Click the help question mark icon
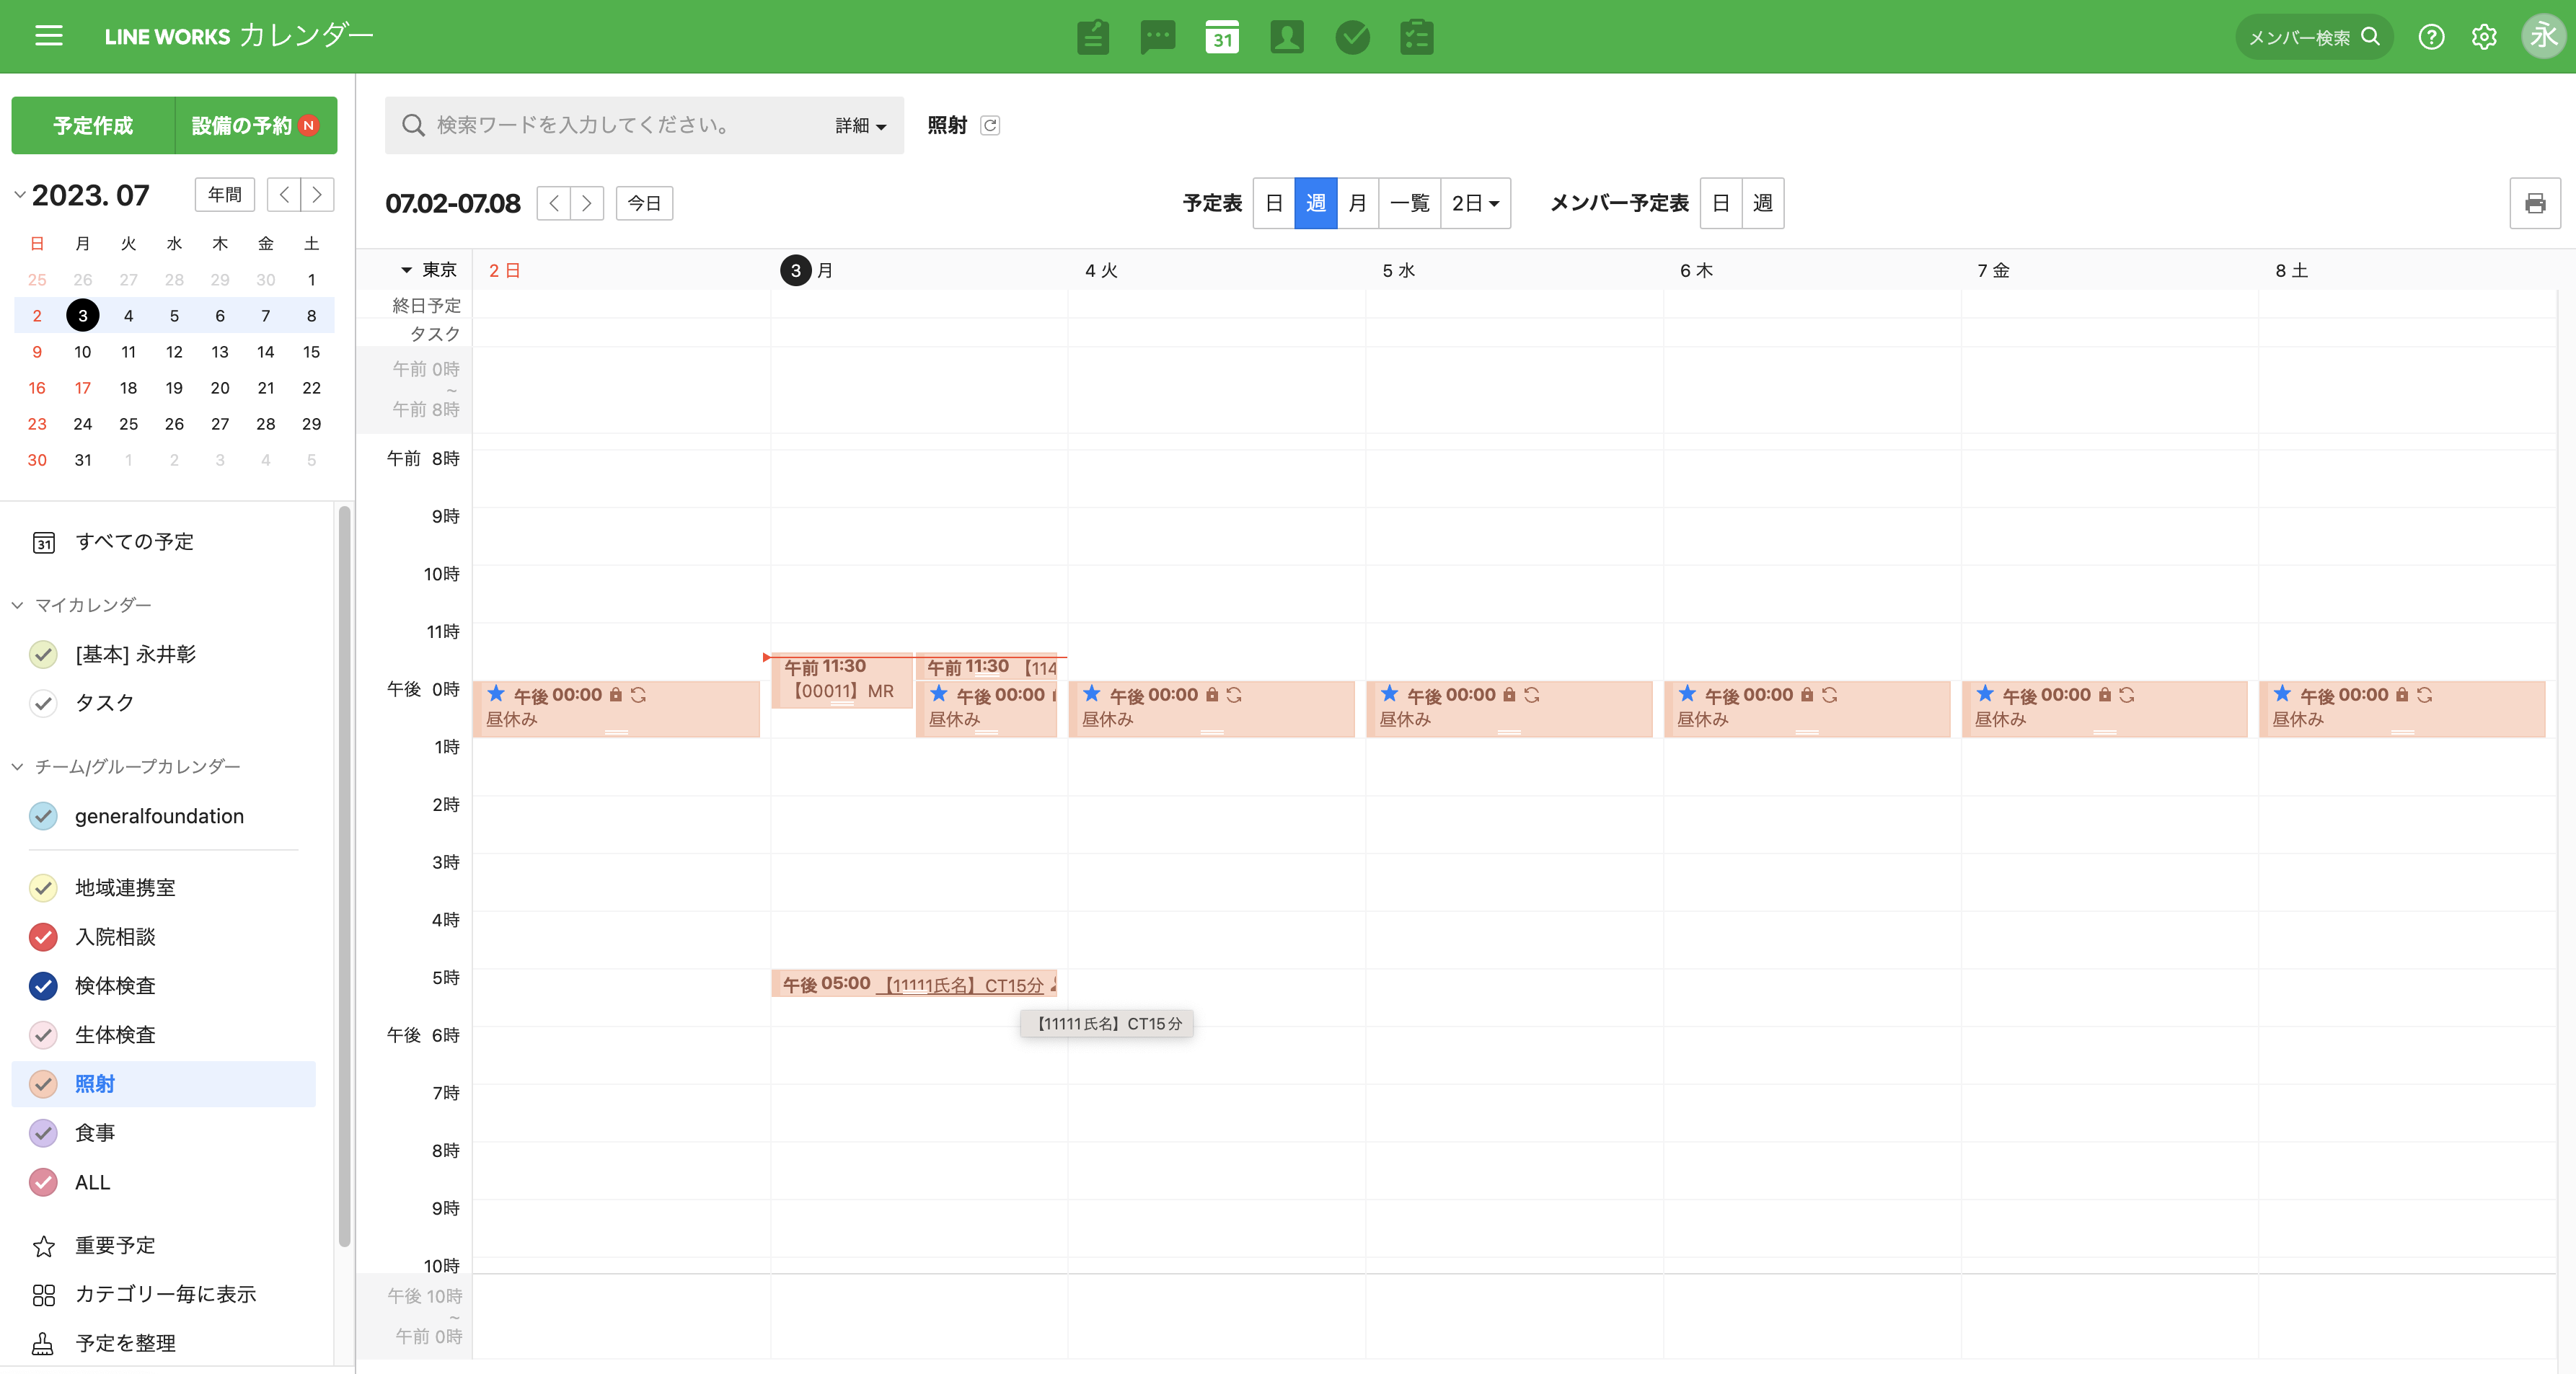This screenshot has width=2576, height=1374. point(2431,37)
